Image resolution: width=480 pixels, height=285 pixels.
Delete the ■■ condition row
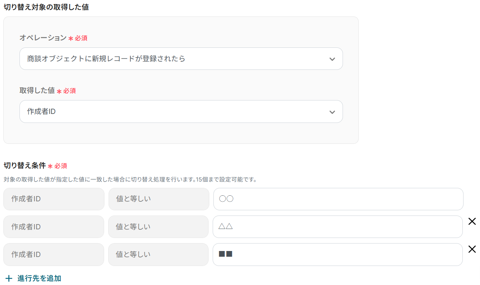click(472, 249)
